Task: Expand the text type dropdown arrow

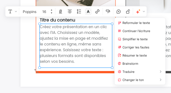Action: click(16, 11)
